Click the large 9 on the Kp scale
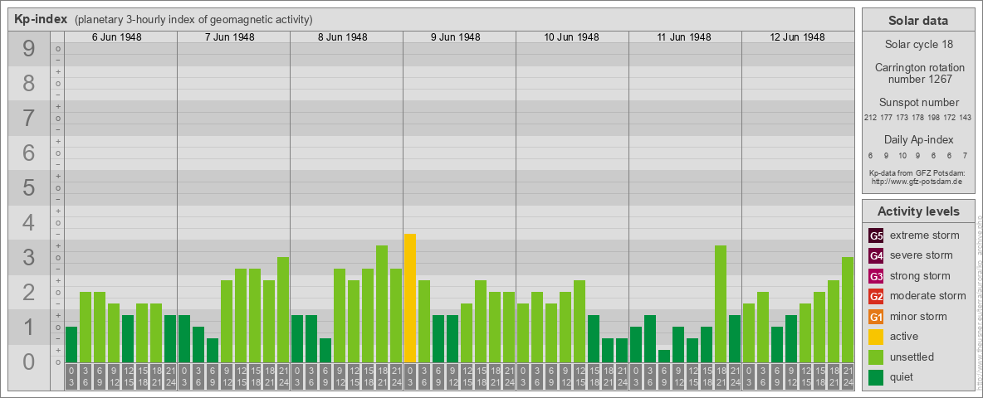This screenshot has height=398, width=983. 28,49
